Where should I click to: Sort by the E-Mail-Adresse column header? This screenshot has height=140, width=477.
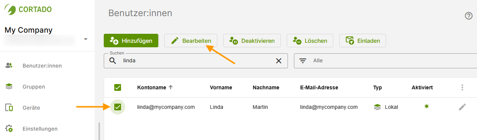(319, 87)
